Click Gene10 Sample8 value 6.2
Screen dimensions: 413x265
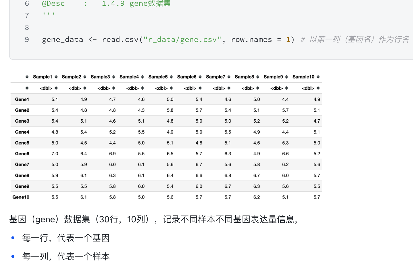[256, 197]
